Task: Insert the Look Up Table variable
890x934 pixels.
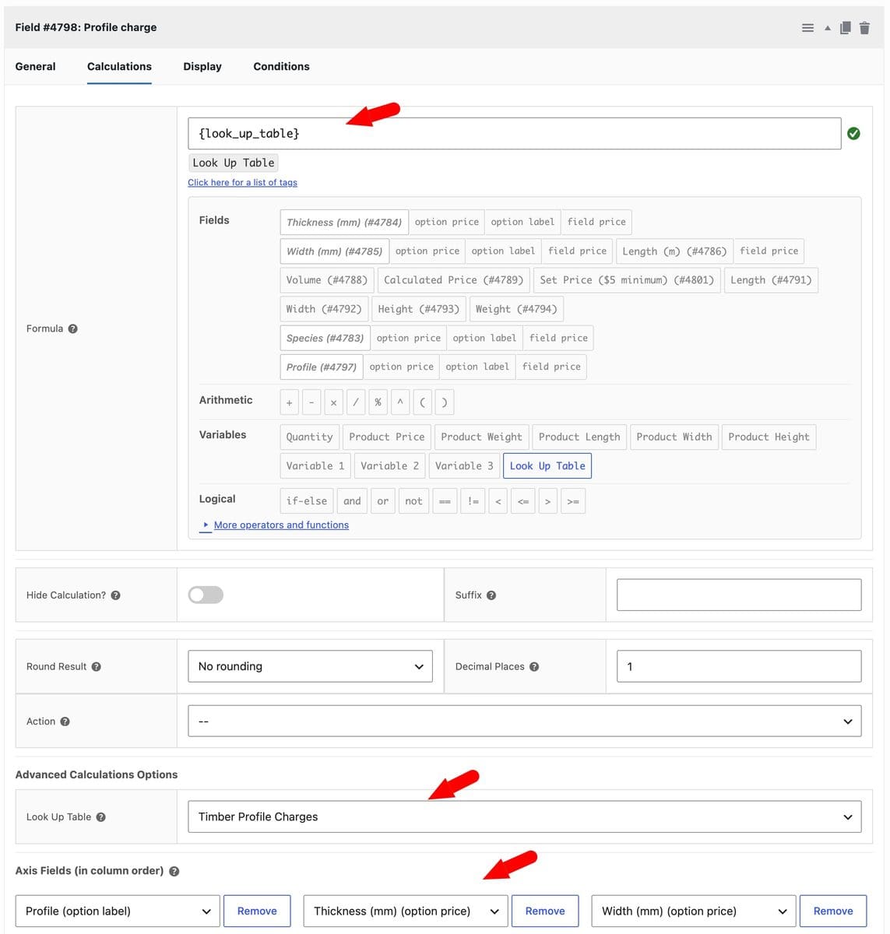Action: click(x=547, y=466)
